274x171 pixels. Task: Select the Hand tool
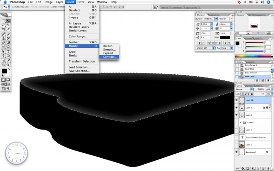(x=3, y=65)
